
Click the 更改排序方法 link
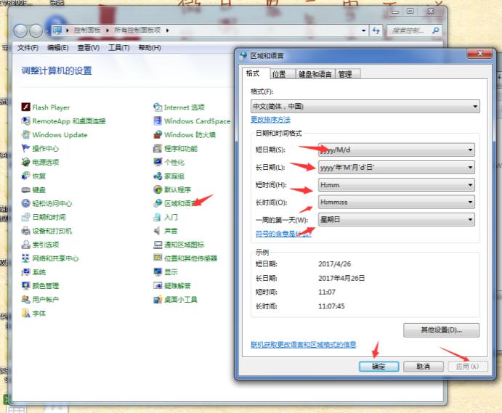pos(270,120)
